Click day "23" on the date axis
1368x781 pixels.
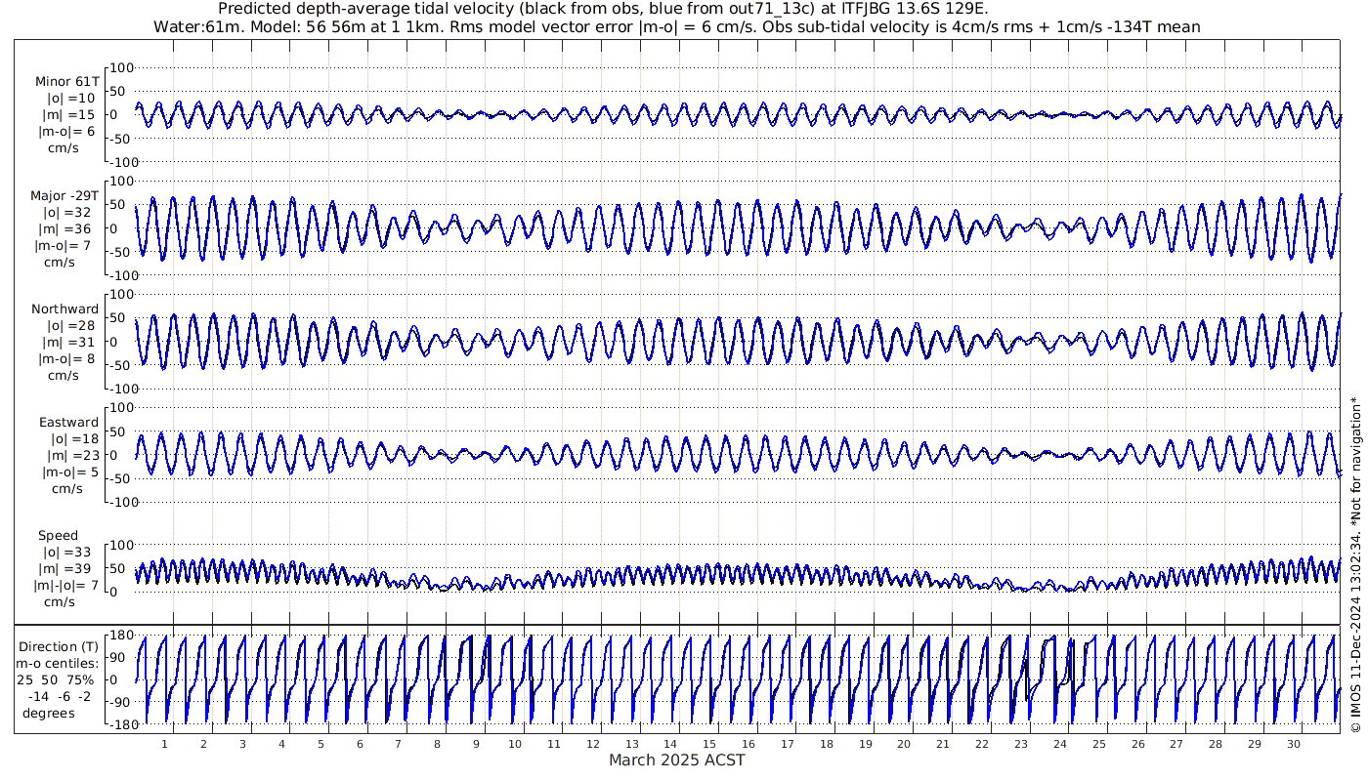[x=1020, y=744]
